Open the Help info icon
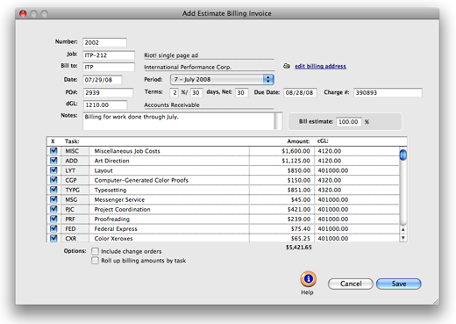Image resolution: width=456 pixels, height=324 pixels. click(308, 278)
